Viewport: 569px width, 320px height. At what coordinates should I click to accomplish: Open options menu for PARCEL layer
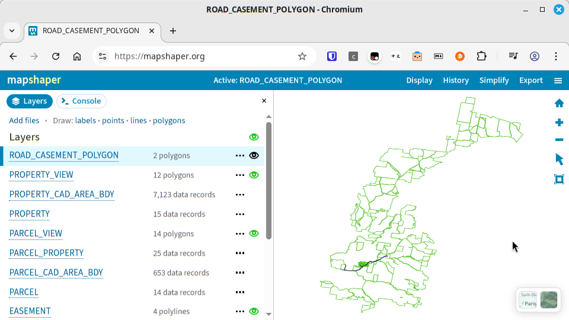[240, 292]
